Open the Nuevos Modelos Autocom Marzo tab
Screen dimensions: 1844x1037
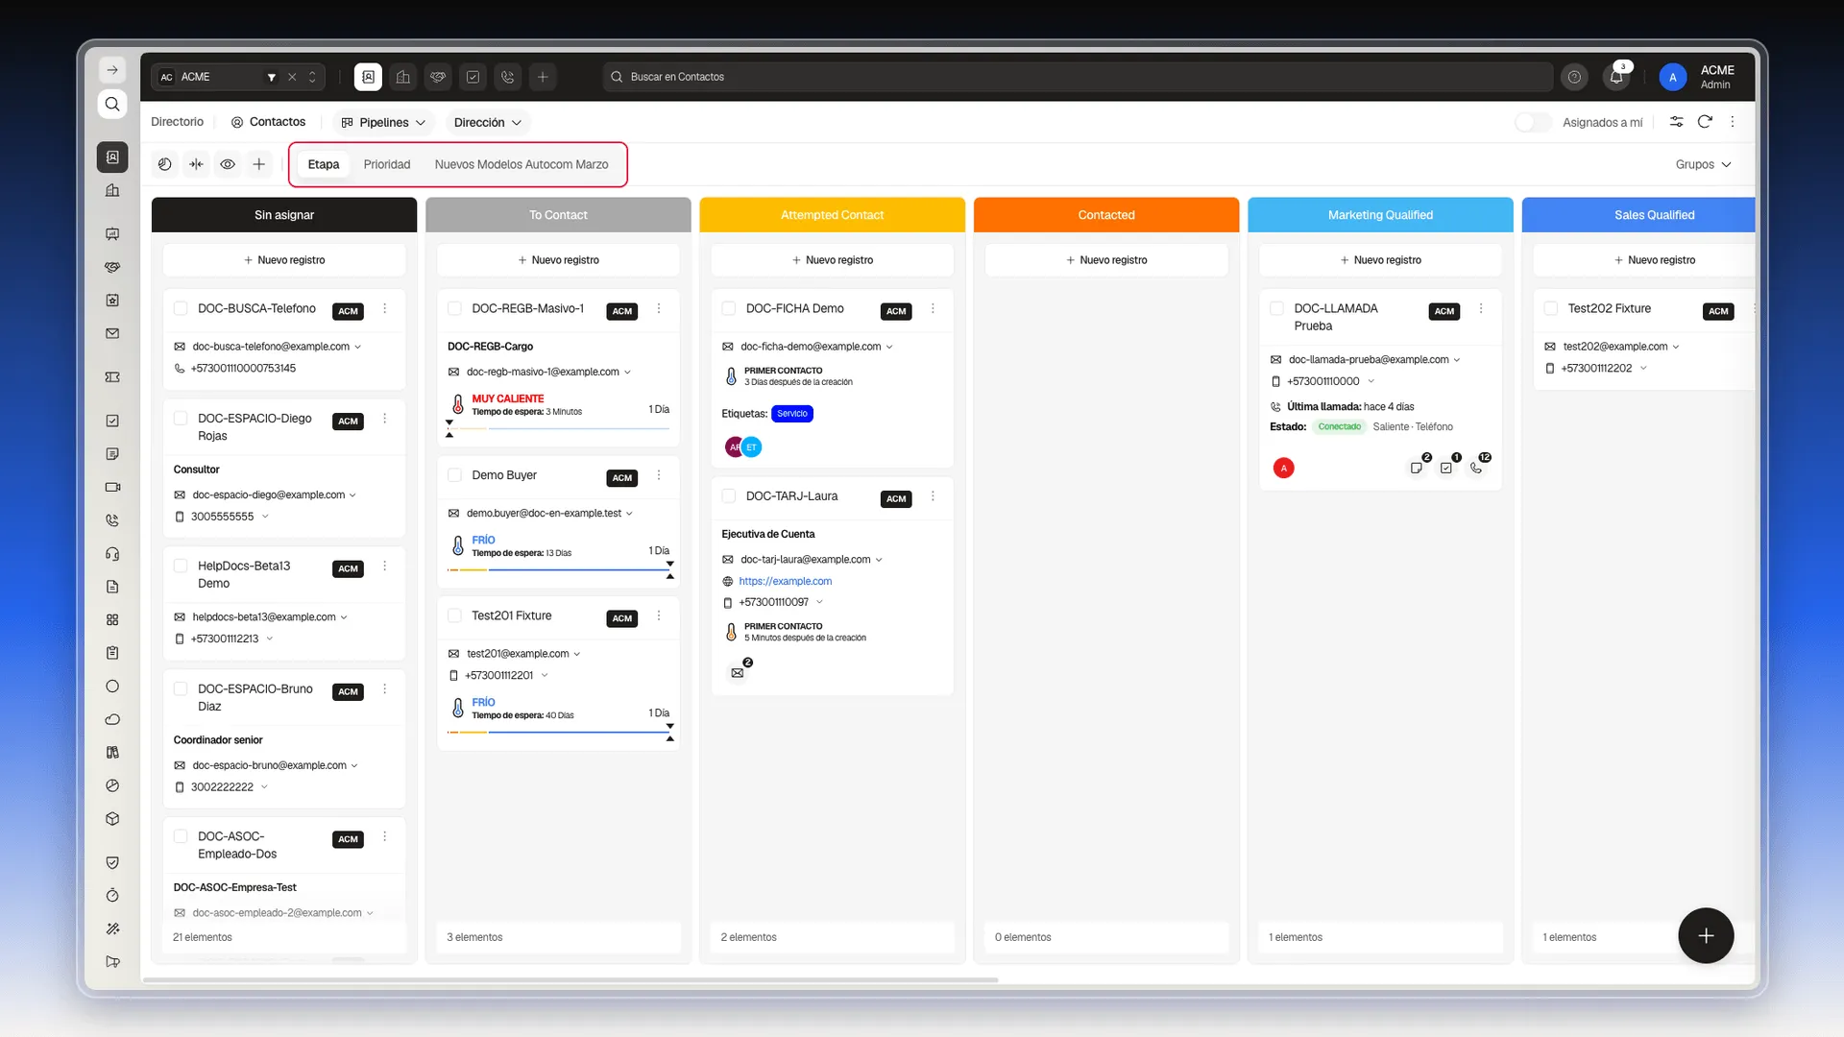pyautogui.click(x=522, y=164)
